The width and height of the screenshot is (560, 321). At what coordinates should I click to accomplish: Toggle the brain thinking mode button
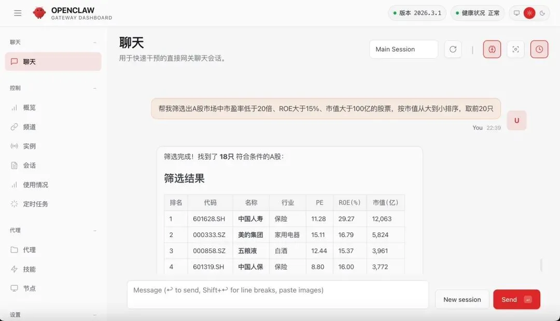pos(492,49)
